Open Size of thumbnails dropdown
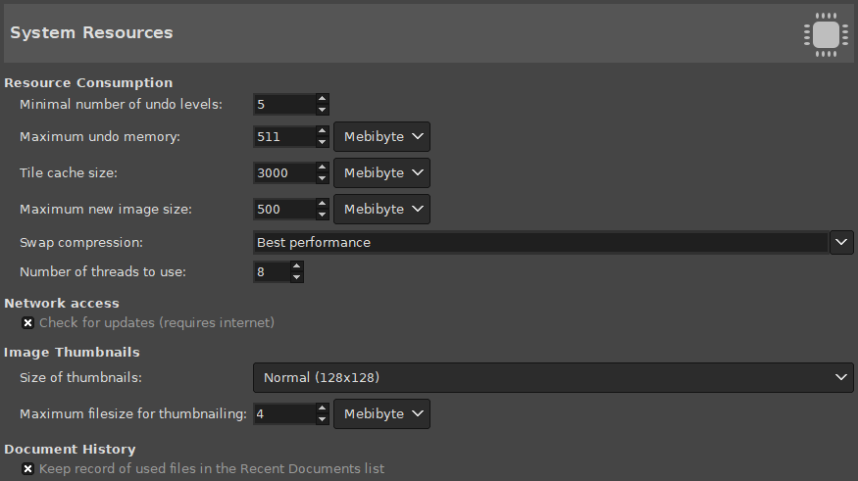 [x=553, y=377]
